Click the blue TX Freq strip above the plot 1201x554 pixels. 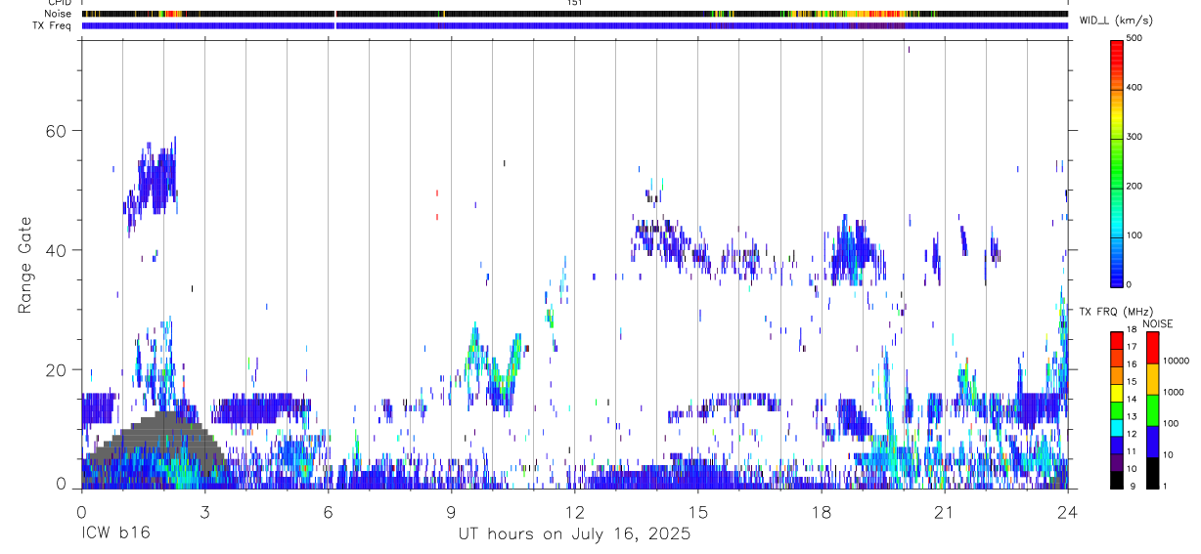click(x=574, y=25)
